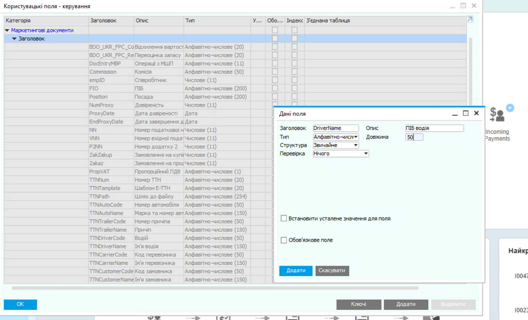Select the TTNAutoCode row
The width and height of the screenshot is (528, 320).
point(139,205)
